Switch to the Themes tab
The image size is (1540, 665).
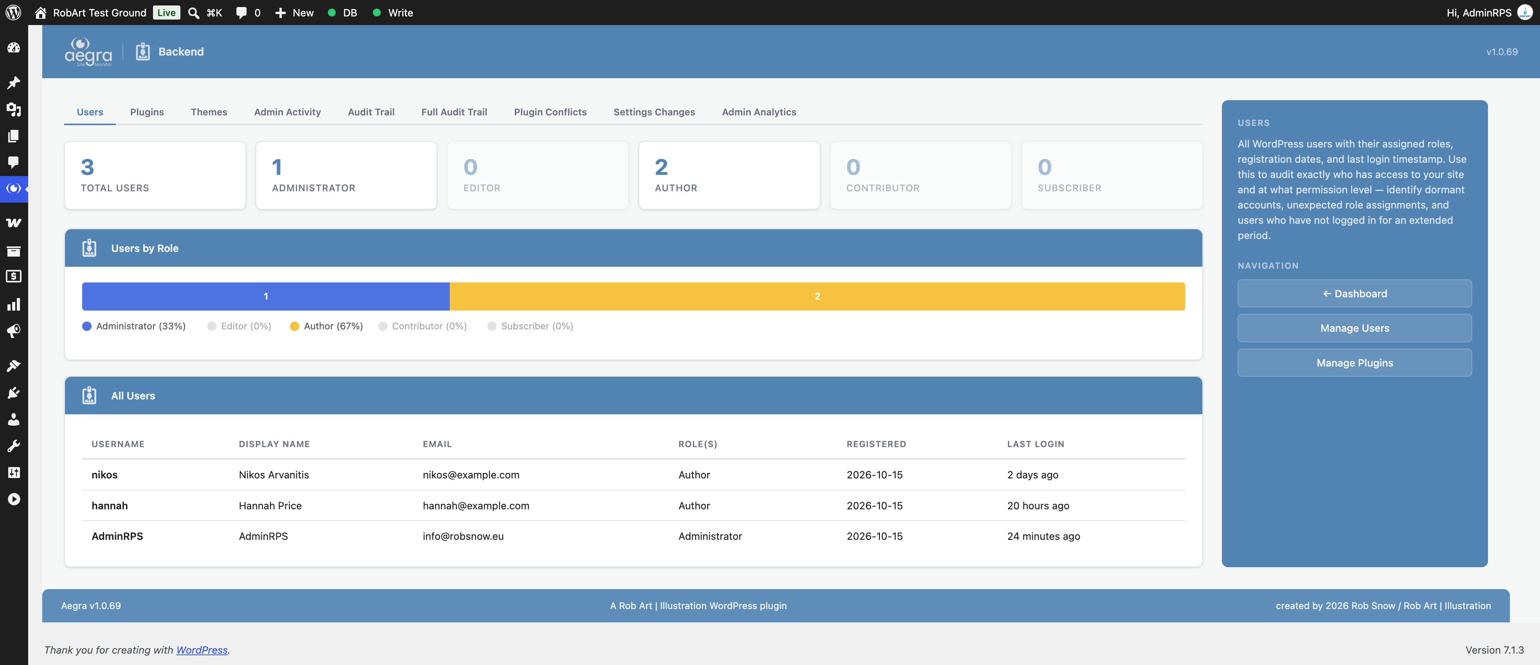click(209, 112)
